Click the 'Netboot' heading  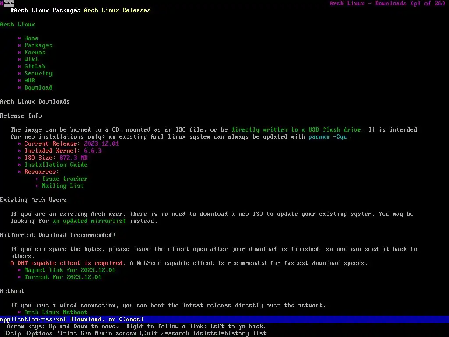[12, 291]
